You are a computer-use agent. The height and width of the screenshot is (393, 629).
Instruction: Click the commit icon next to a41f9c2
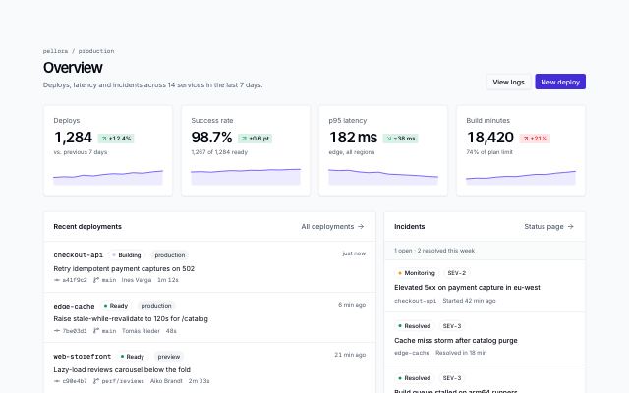coord(57,280)
